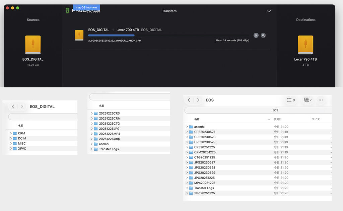Open the grid grouping menu in EOS window
The height and width of the screenshot is (211, 343).
(x=307, y=100)
